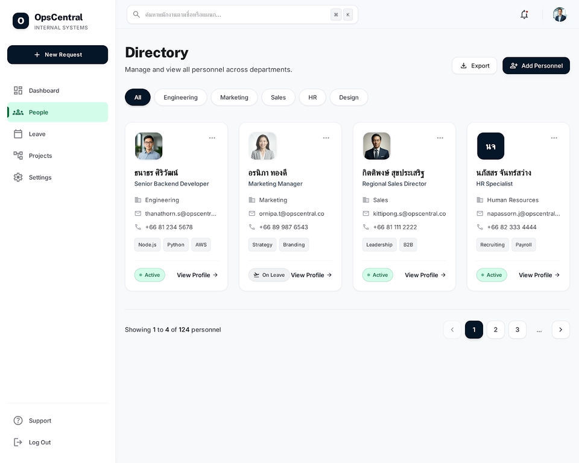Open more options on HR Specialist card

[554, 137]
